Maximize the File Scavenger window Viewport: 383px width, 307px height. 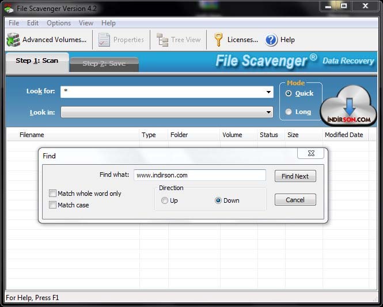pyautogui.click(x=344, y=6)
